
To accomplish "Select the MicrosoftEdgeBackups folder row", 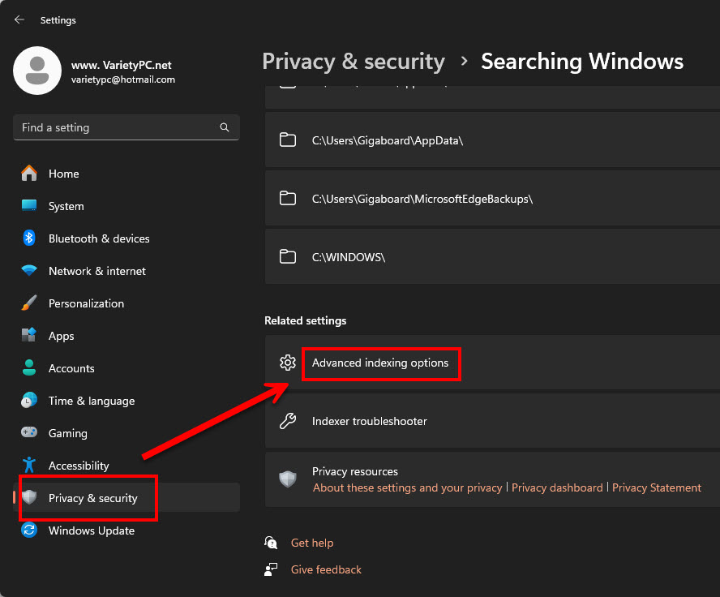I will coord(492,199).
